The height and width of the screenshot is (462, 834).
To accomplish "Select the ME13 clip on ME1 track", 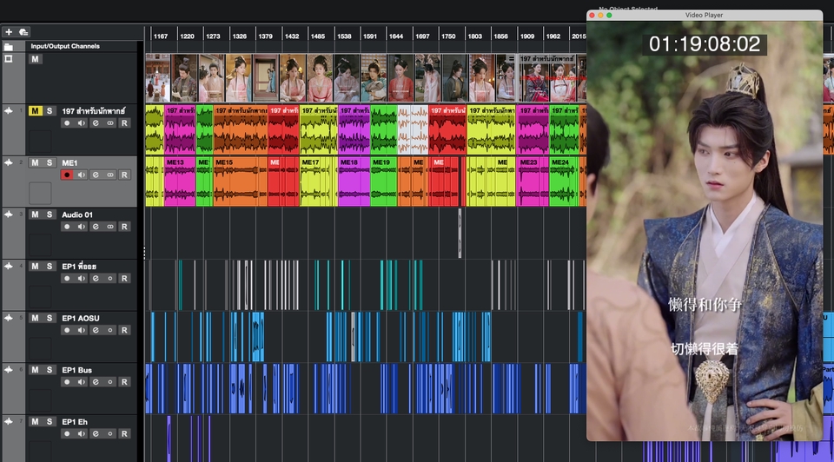I will point(180,181).
